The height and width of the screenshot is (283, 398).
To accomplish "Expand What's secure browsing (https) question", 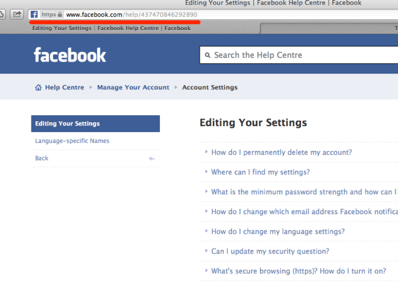I will click(x=298, y=272).
